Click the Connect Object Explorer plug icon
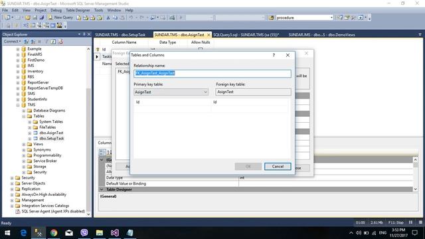This screenshot has width=425, height=239. (x=26, y=41)
